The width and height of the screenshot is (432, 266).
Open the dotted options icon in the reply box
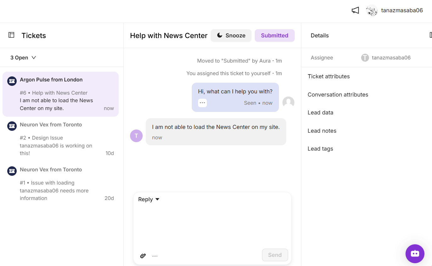[155, 256]
